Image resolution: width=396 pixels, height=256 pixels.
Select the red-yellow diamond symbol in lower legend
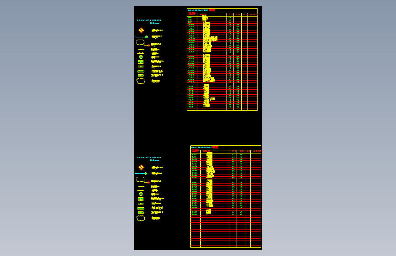pyautogui.click(x=141, y=167)
